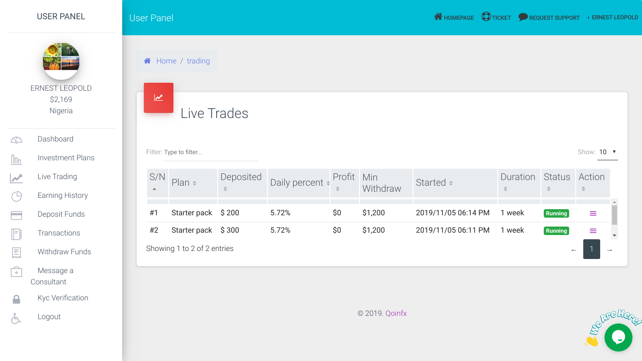Select Withdraw Funds in the sidebar
This screenshot has height=361, width=642.
click(x=64, y=251)
